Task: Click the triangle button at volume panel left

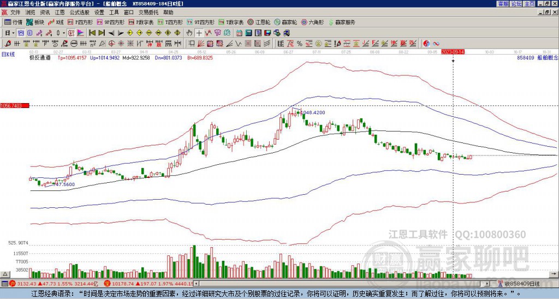Action: point(4,274)
